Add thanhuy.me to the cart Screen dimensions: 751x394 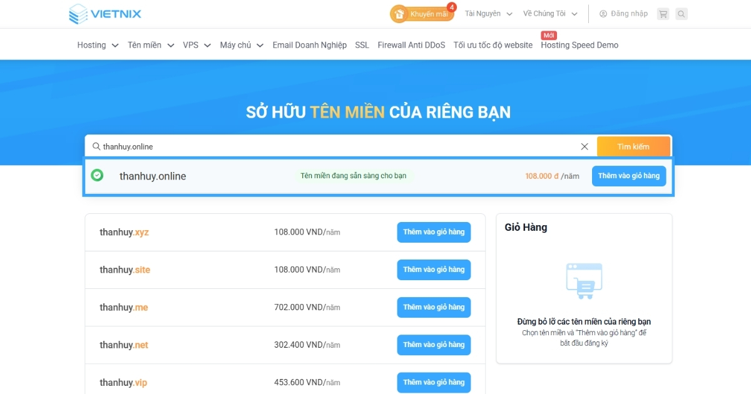pos(434,307)
